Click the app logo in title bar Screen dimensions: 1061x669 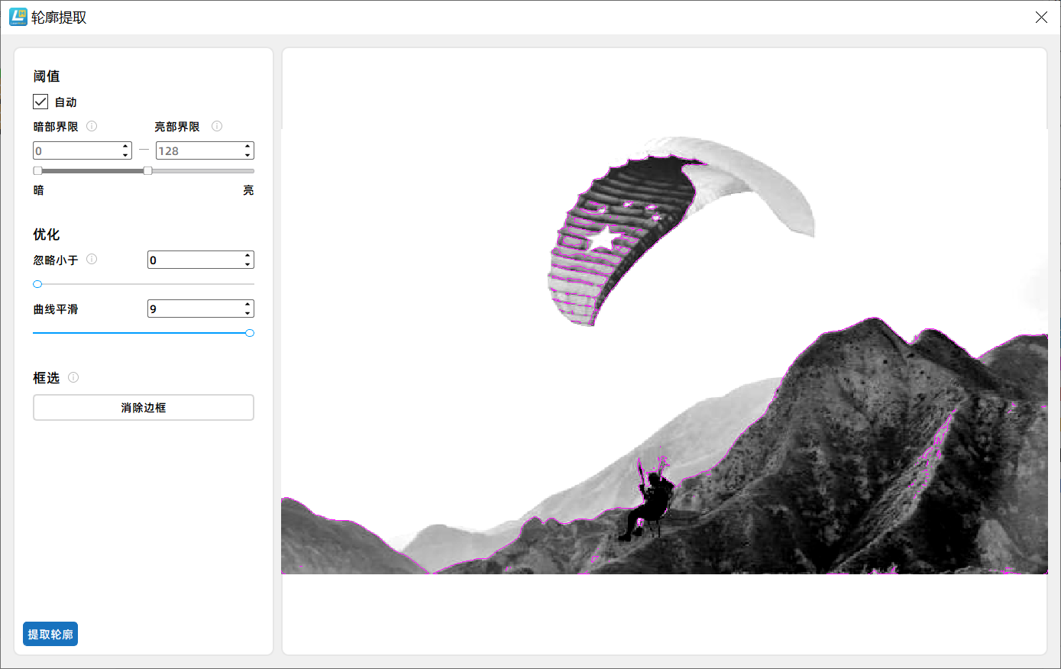click(x=18, y=17)
